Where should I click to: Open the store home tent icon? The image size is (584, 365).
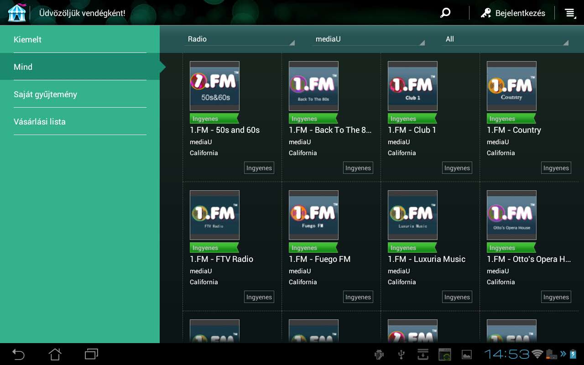click(x=17, y=13)
